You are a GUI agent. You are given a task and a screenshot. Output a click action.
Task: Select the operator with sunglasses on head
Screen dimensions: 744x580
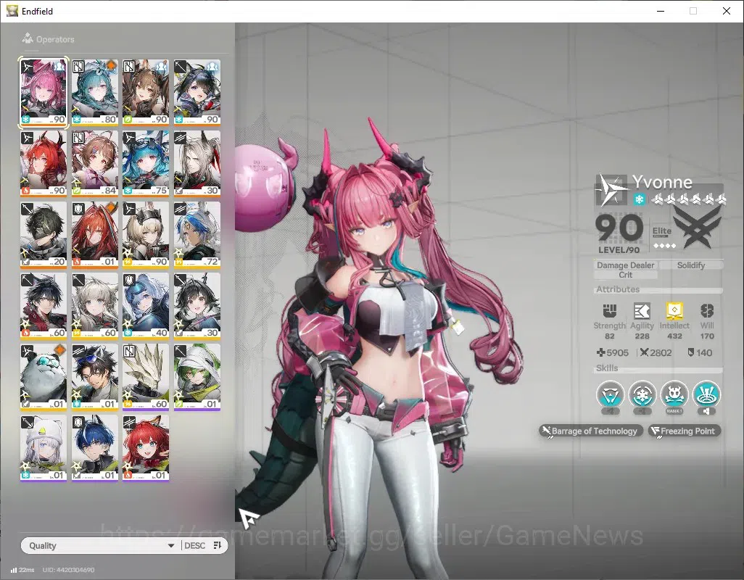[x=94, y=378]
